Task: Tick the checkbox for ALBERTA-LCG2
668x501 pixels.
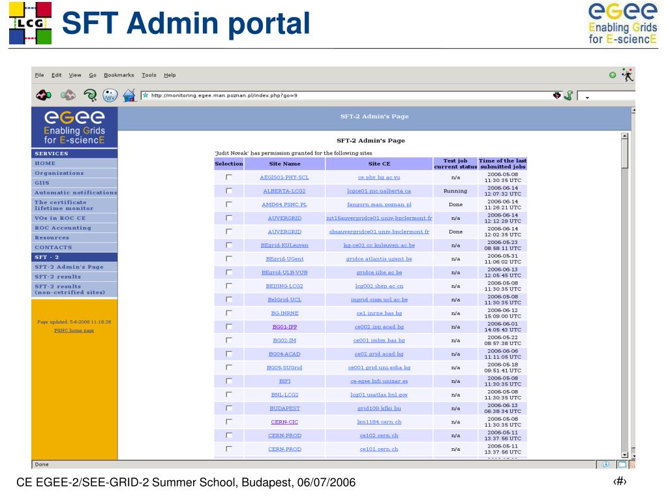Action: (229, 190)
